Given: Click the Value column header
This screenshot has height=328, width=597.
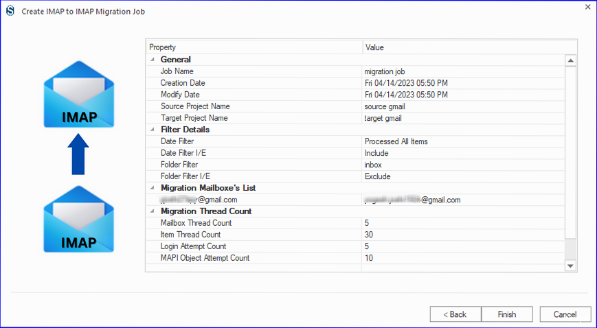Looking at the screenshot, I should click(464, 47).
